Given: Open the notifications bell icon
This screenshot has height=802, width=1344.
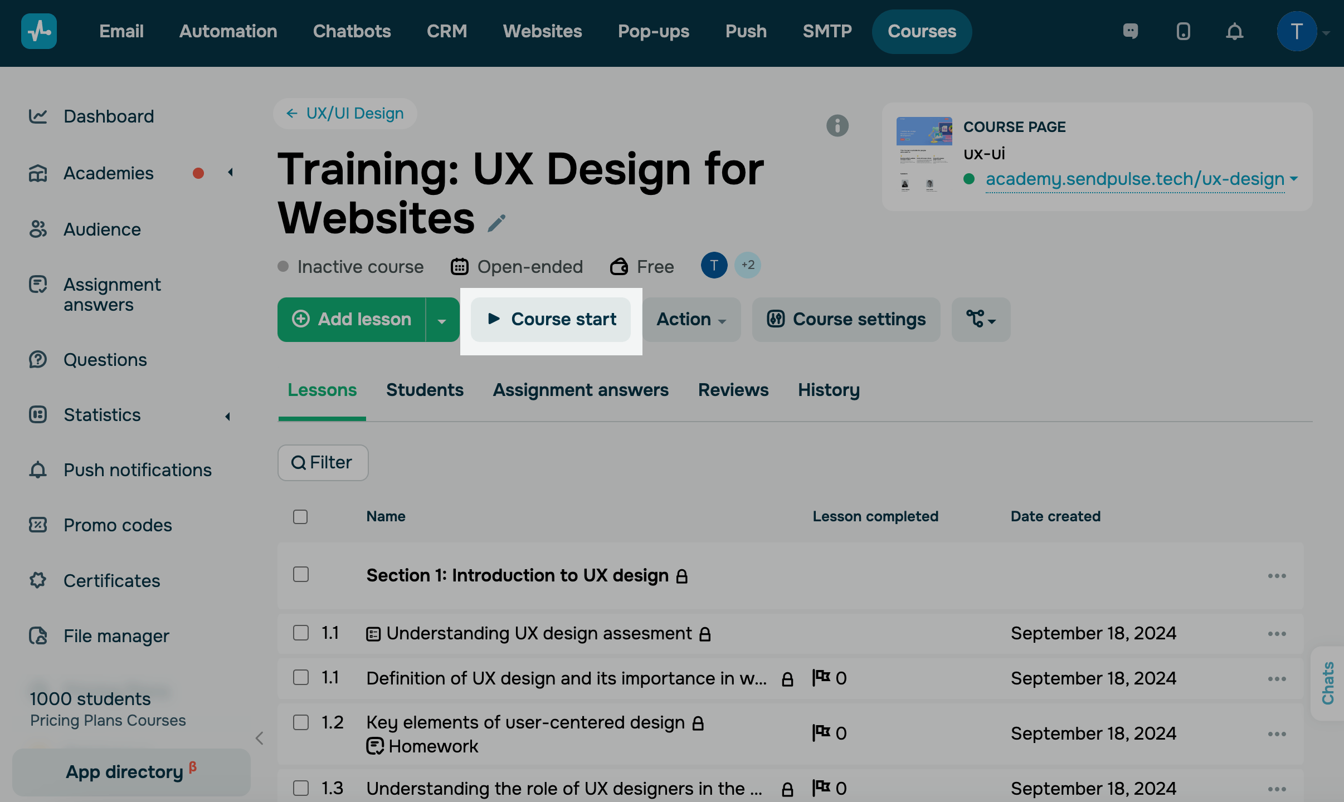Looking at the screenshot, I should pyautogui.click(x=1234, y=31).
